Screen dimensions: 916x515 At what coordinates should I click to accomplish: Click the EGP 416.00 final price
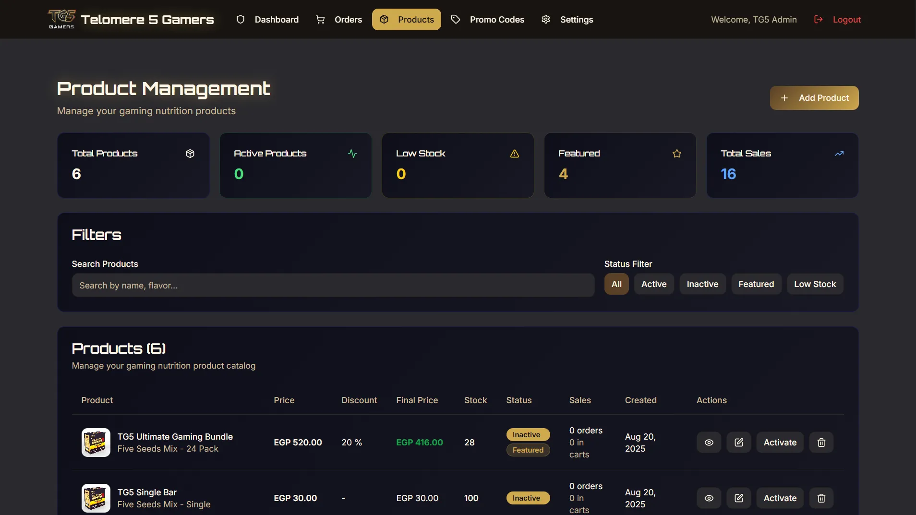tap(420, 443)
